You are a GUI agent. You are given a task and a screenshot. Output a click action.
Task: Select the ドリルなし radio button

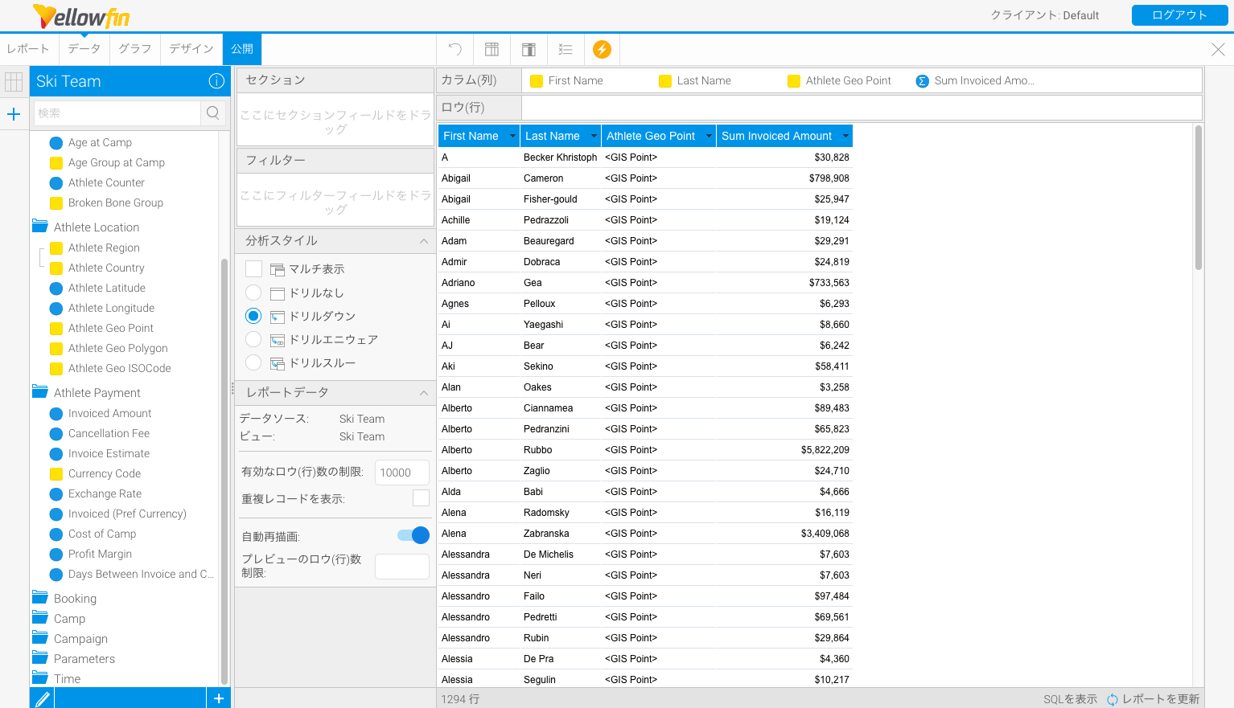point(253,293)
